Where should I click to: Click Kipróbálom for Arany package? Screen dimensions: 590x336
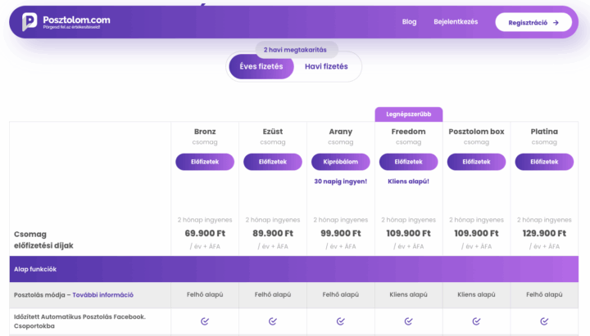(x=341, y=162)
